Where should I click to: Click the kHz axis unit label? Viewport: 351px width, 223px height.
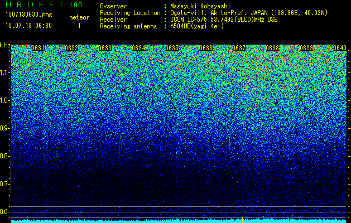tap(5, 45)
